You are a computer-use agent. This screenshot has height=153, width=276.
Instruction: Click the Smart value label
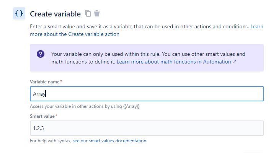click(x=42, y=116)
